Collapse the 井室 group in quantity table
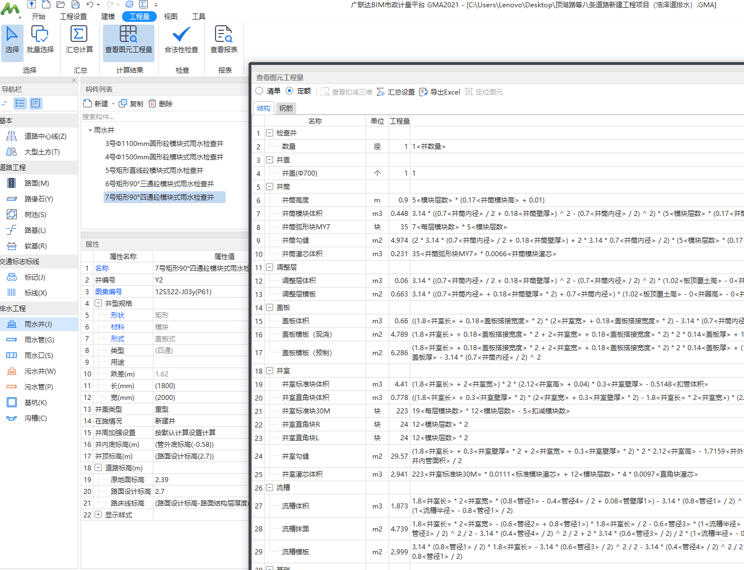This screenshot has width=744, height=570. [x=269, y=371]
